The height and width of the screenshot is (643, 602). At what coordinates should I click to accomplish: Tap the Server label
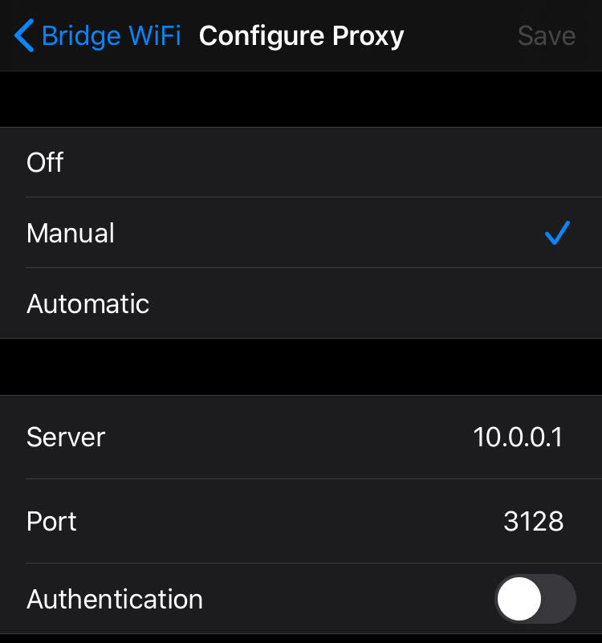[x=66, y=437]
